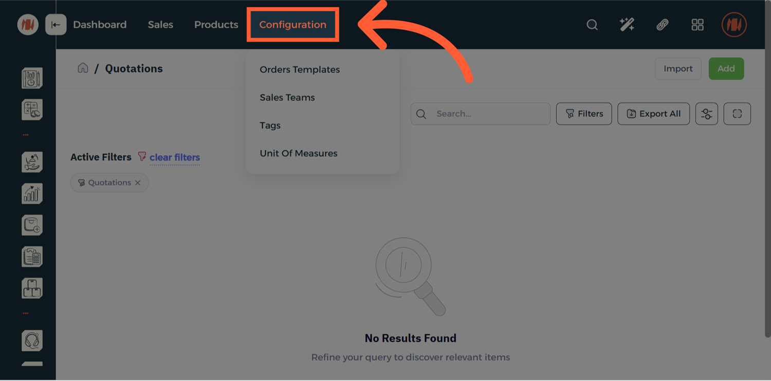Viewport: 771px width, 381px height.
Task: Open the stacked boxes inventory module
Action: click(32, 288)
